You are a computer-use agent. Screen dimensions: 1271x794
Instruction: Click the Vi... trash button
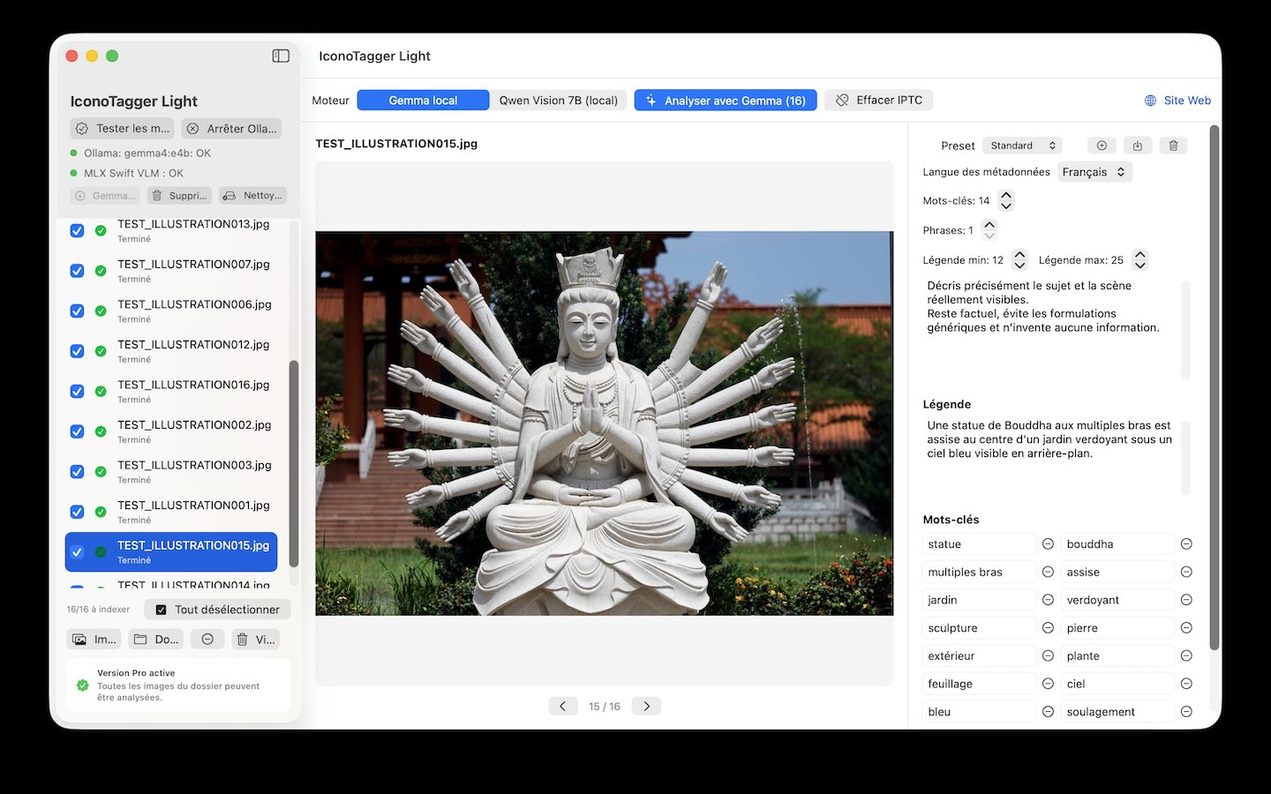click(x=256, y=640)
